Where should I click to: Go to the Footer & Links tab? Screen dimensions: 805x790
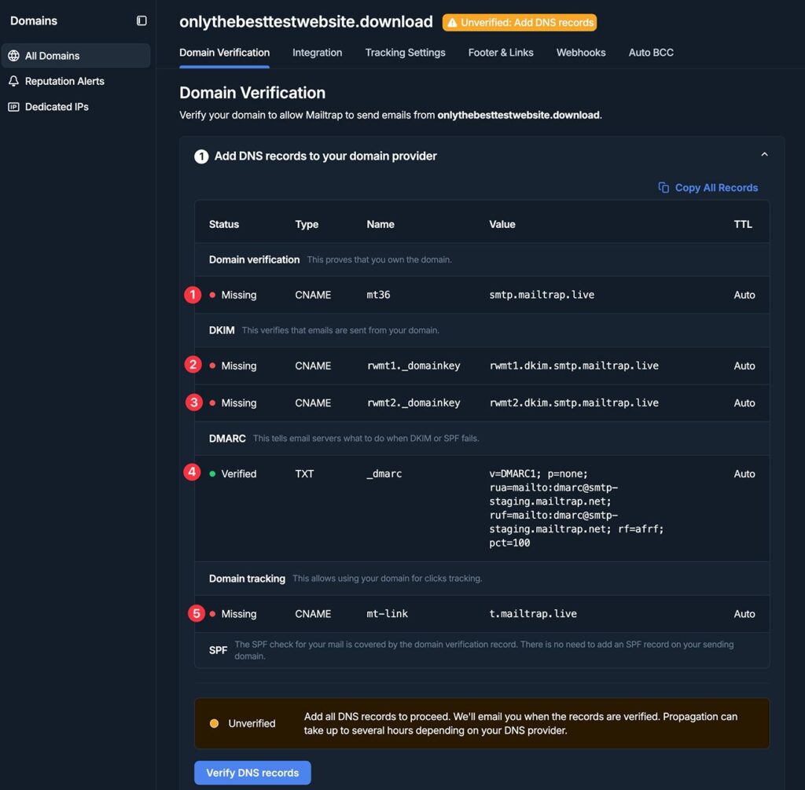[x=501, y=53]
